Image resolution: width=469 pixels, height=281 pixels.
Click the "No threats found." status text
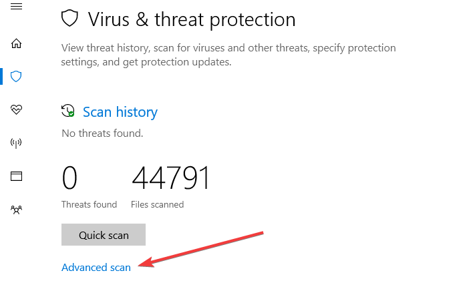coord(102,133)
